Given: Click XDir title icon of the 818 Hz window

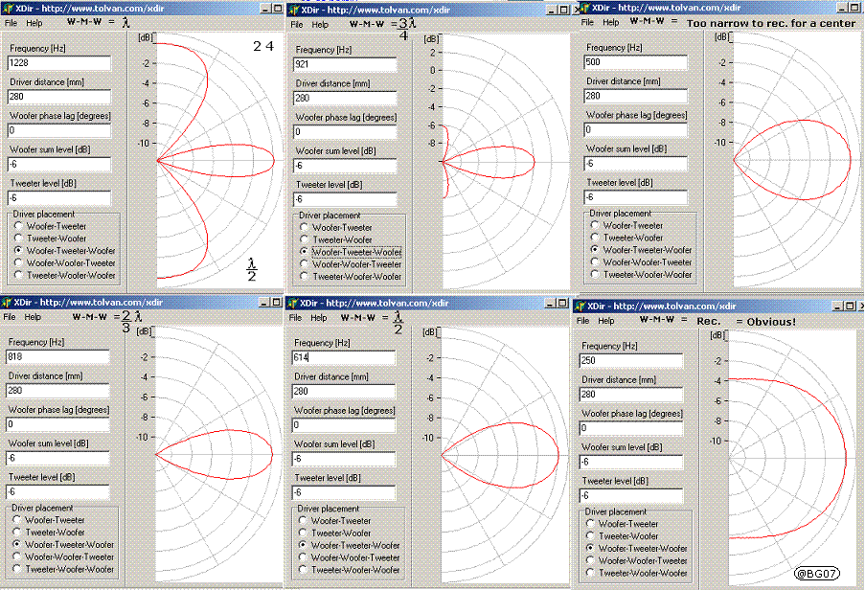Looking at the screenshot, I should [x=6, y=302].
